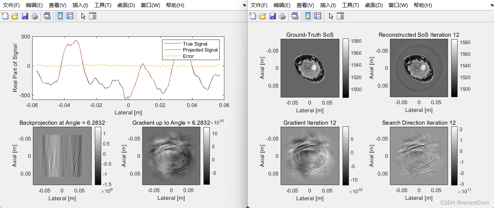Screen dimensions: 494x208
Task: Click the Search Direction colorbar
Action: tap(454, 156)
